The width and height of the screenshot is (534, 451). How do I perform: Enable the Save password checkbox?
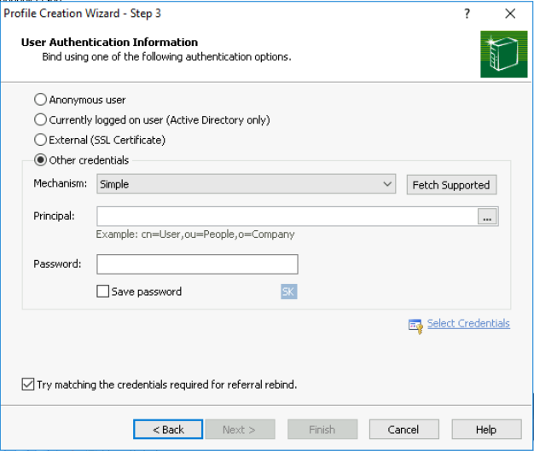tap(102, 292)
